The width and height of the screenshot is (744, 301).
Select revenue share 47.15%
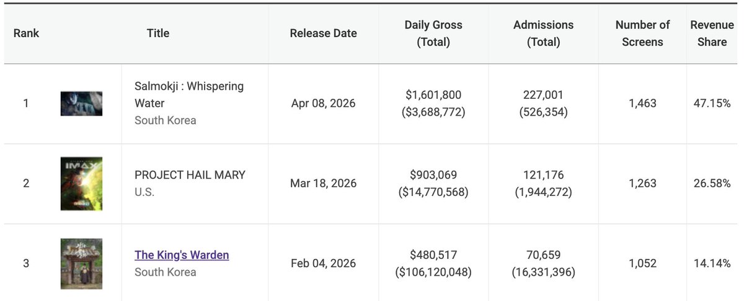click(712, 104)
